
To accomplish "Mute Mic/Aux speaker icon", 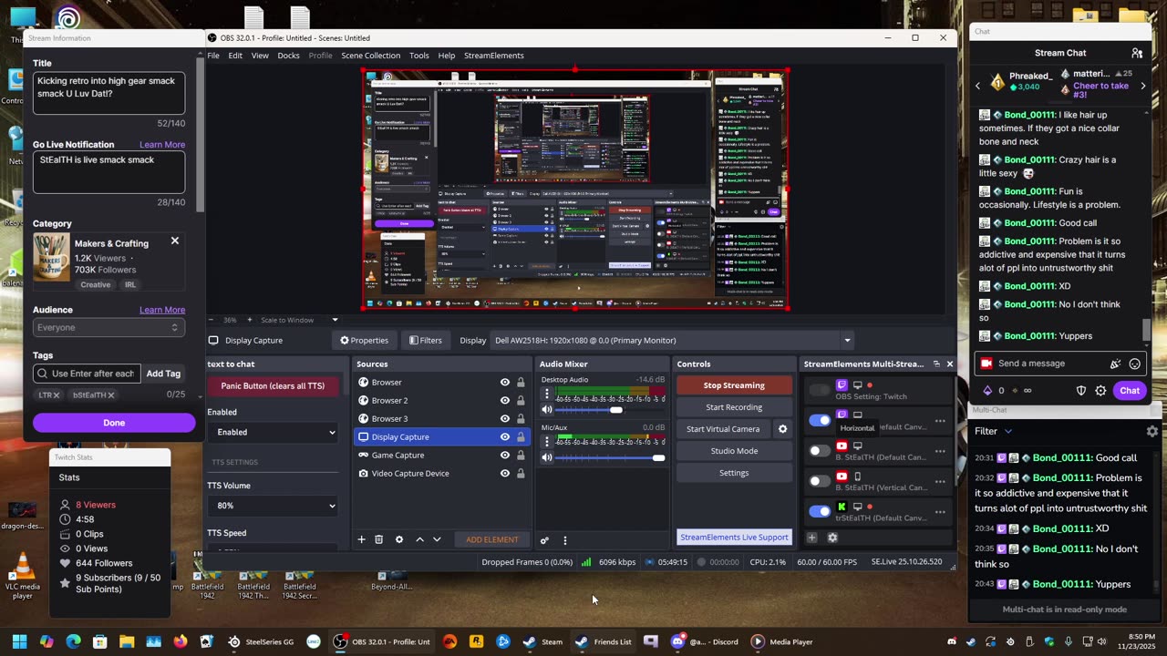I will 547,457.
